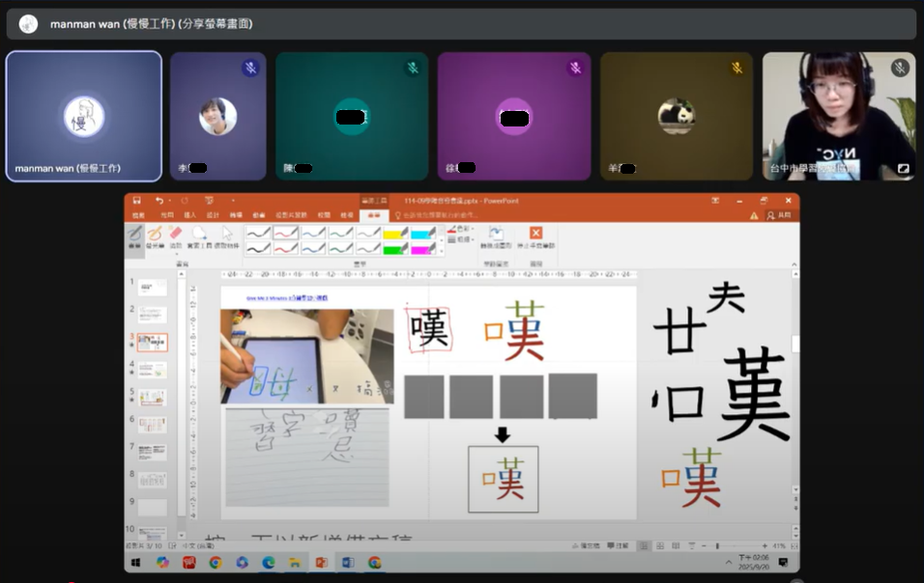Click the Windows Start button
This screenshot has width=924, height=583.
[x=136, y=563]
